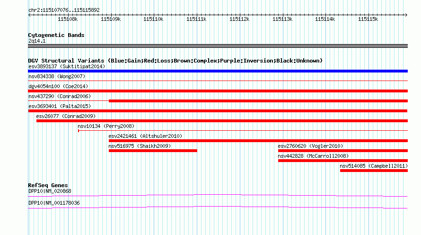Click the Cytogenetic Bands track title
Image resolution: width=421 pixels, height=235 pixels.
tap(56, 35)
